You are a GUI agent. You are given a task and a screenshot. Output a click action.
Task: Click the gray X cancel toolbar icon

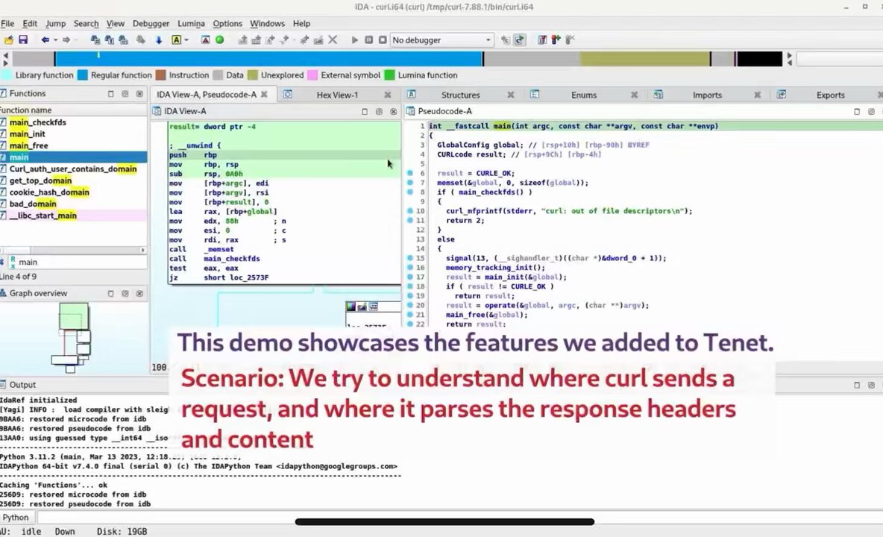click(x=333, y=40)
